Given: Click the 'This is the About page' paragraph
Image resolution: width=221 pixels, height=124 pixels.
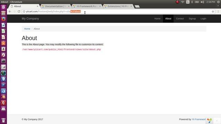Looking at the screenshot, I should pyautogui.click(x=63, y=44).
